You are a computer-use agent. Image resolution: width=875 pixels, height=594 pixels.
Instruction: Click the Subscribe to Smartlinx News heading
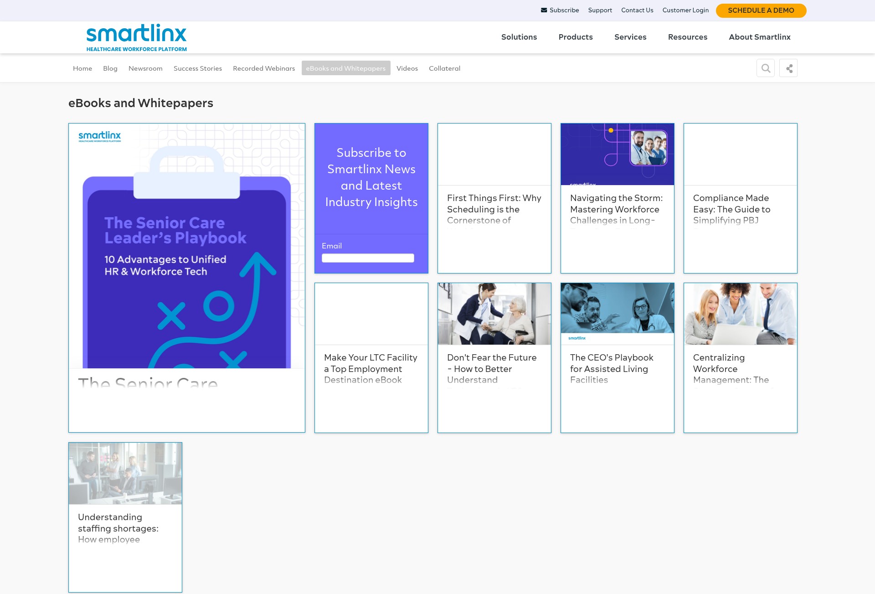click(x=371, y=177)
